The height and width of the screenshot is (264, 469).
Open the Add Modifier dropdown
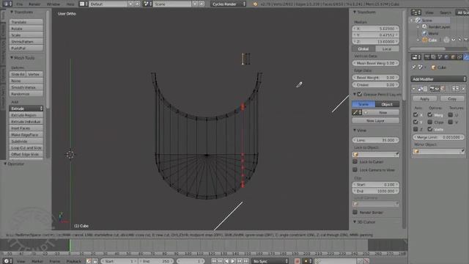pyautogui.click(x=438, y=79)
